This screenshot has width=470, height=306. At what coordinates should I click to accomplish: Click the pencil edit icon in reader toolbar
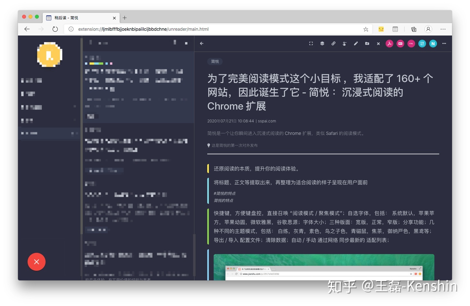tap(356, 44)
